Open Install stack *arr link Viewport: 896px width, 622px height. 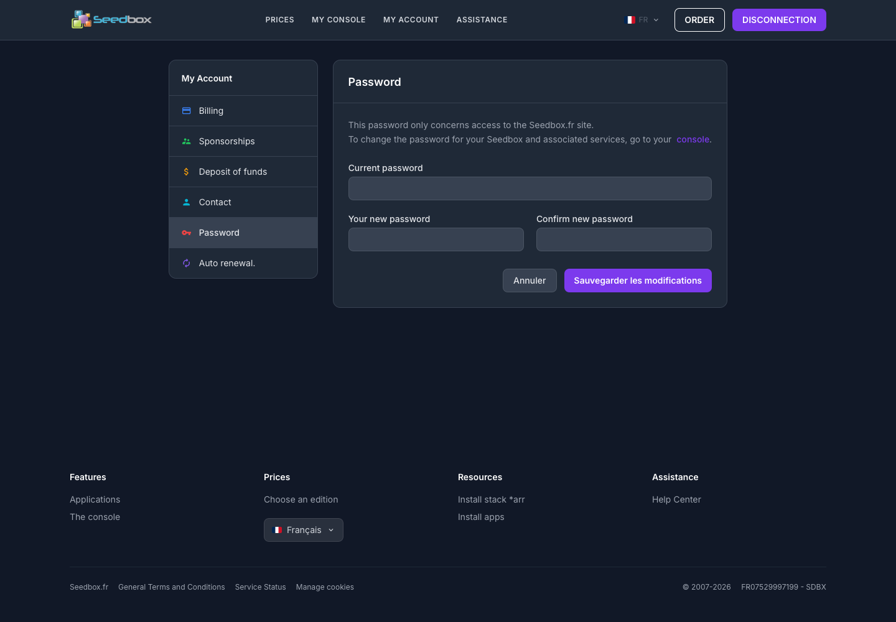pyautogui.click(x=492, y=499)
